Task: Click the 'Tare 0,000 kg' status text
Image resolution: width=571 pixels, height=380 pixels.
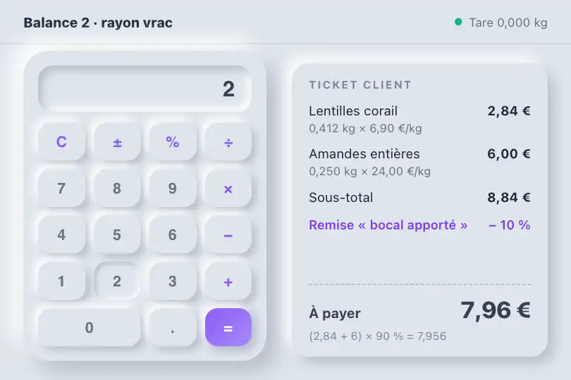Action: 508,23
